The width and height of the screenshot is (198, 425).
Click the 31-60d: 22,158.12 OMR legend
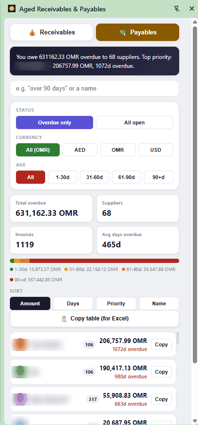click(91, 270)
